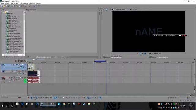Go to project end in timeline transport

[46, 98]
